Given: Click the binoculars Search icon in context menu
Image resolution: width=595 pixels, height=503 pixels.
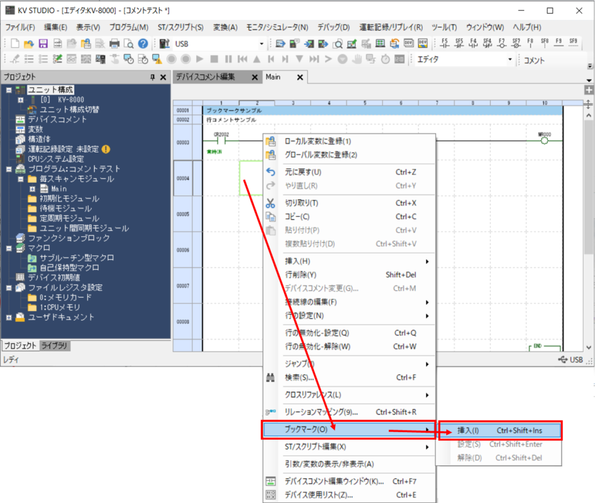Looking at the screenshot, I should [x=270, y=377].
